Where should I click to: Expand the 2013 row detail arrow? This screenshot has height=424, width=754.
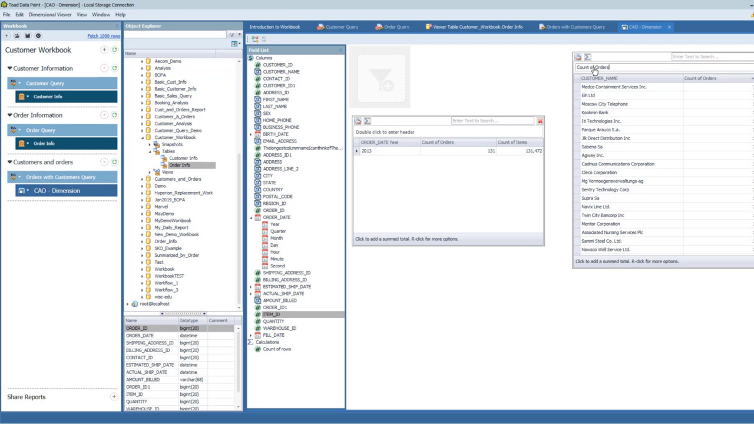[x=356, y=151]
